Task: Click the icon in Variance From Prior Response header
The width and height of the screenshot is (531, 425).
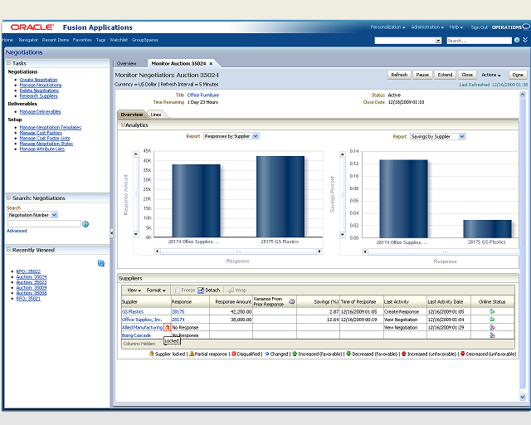Action: [291, 301]
